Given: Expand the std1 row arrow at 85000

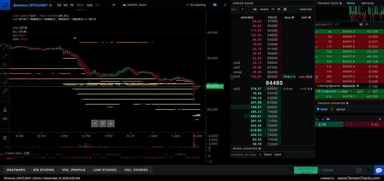Looking at the screenshot, I should tap(232, 77).
